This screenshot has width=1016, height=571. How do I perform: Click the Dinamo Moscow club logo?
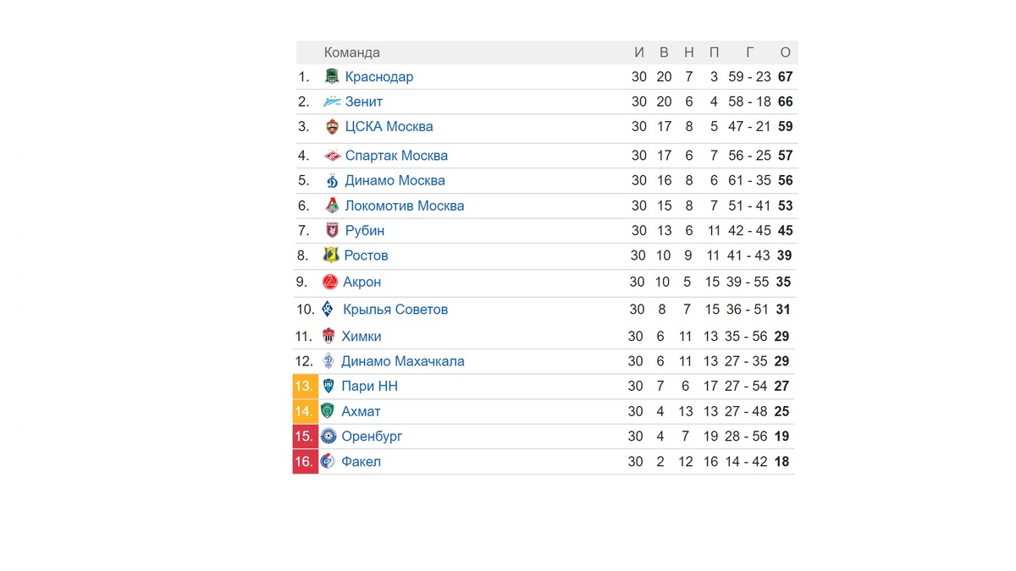tap(332, 180)
